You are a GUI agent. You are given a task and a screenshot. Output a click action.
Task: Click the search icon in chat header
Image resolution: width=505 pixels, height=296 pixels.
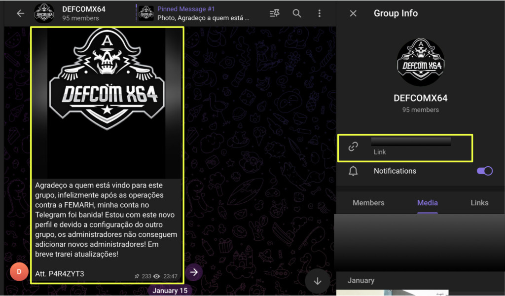[x=297, y=13]
